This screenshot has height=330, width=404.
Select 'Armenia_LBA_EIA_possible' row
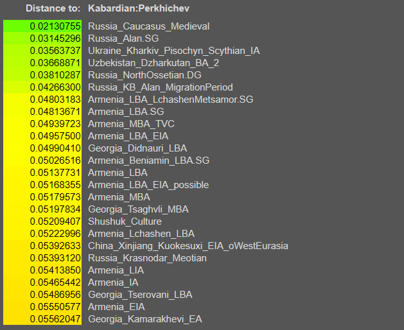148,185
